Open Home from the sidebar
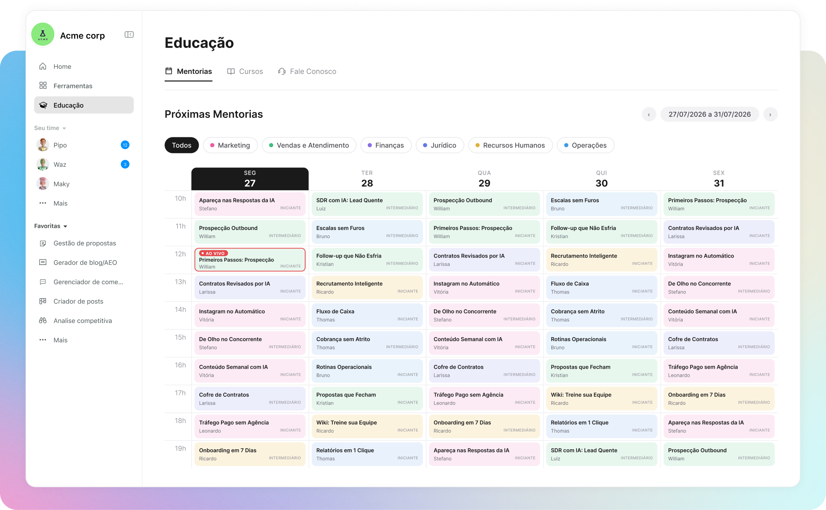826x510 pixels. pos(84,66)
